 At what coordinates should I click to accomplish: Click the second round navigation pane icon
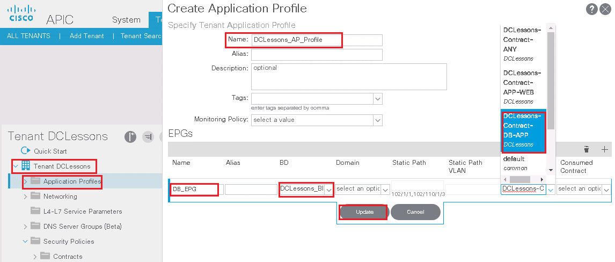pyautogui.click(x=148, y=136)
